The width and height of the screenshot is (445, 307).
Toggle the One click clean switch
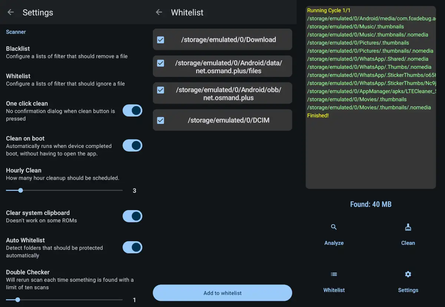pyautogui.click(x=132, y=110)
